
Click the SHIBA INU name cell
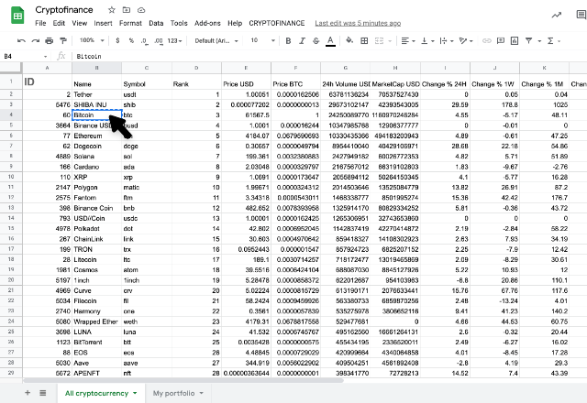click(96, 104)
